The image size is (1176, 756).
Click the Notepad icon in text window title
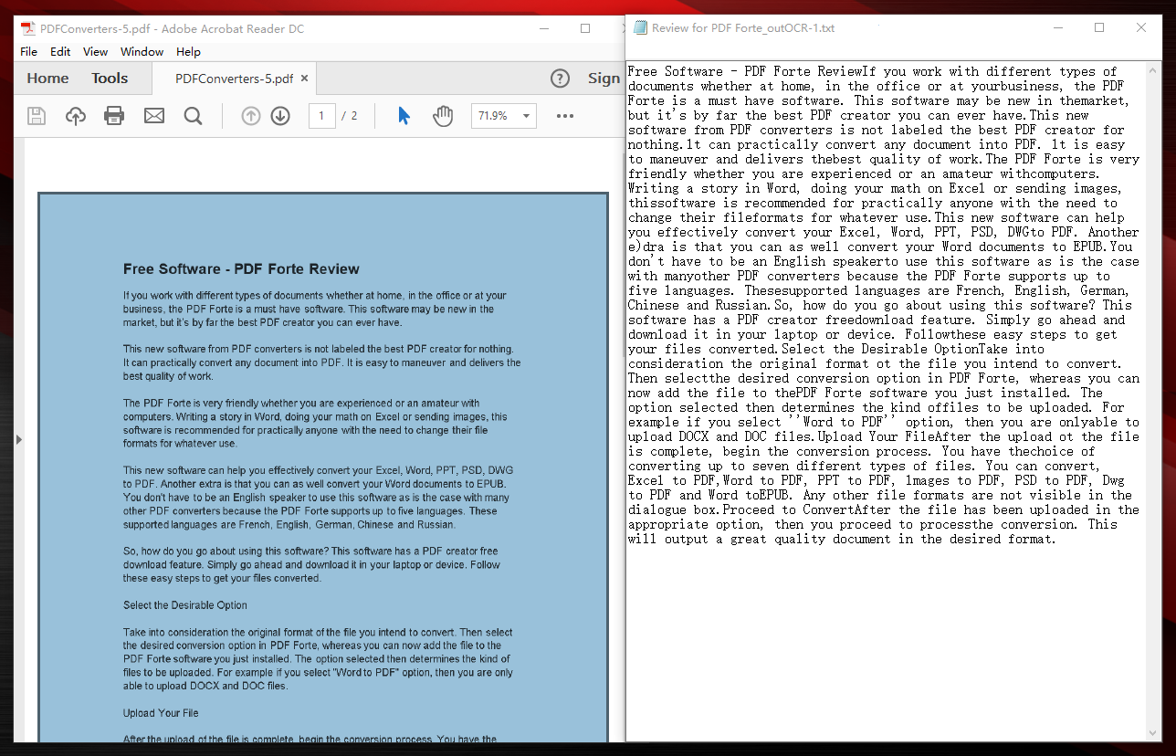(641, 28)
